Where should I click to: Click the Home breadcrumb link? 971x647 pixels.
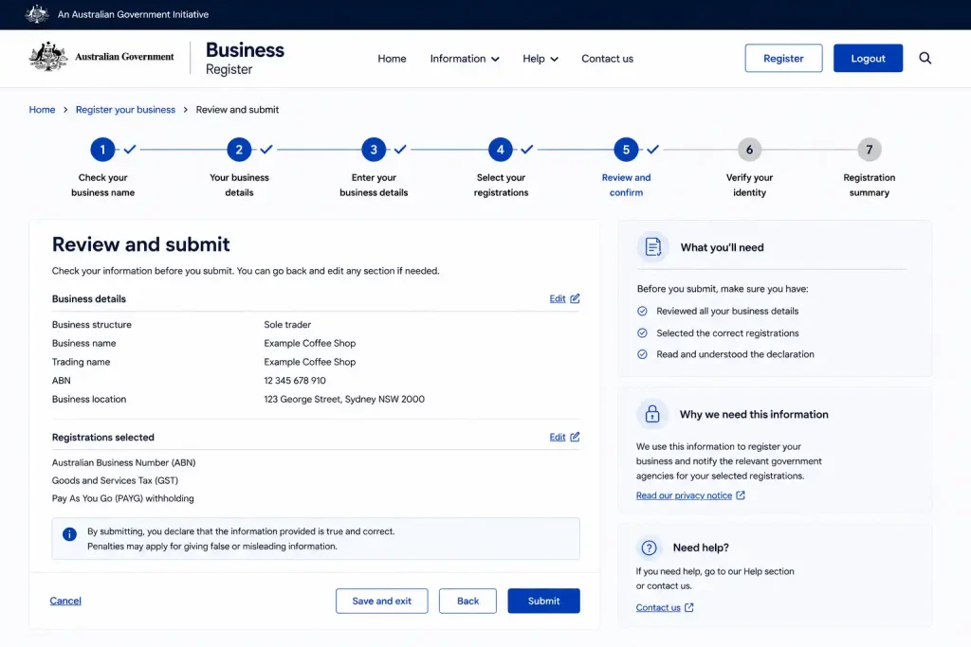pyautogui.click(x=42, y=110)
